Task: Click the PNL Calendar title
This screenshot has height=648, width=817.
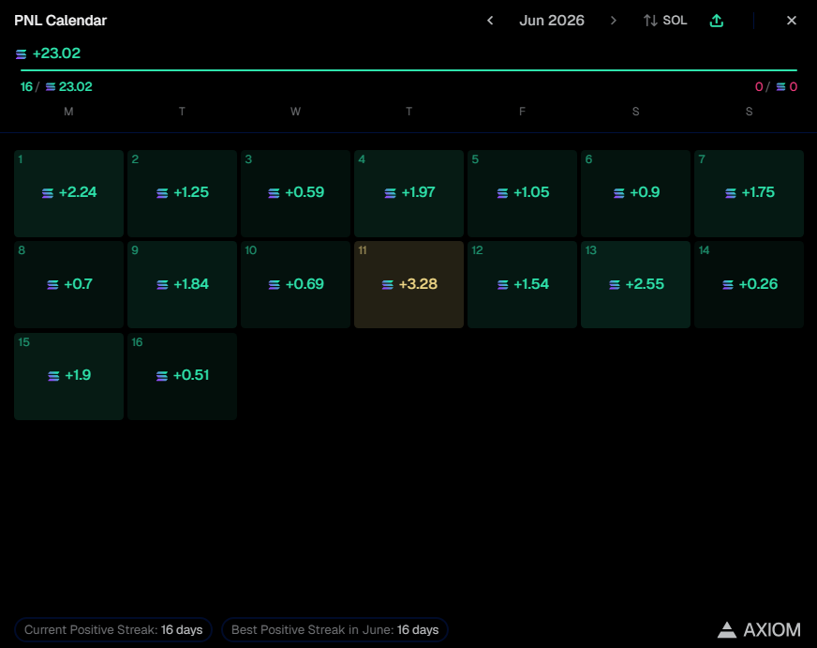Action: [x=61, y=21]
